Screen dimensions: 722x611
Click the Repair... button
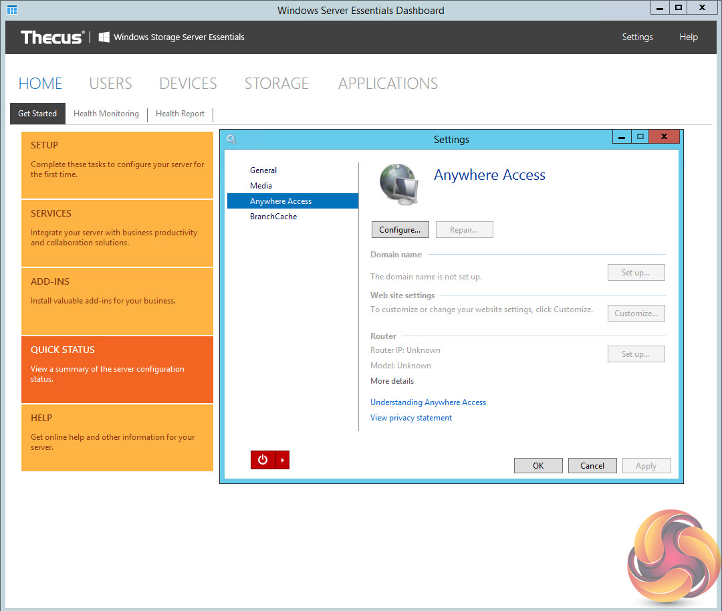(x=464, y=230)
